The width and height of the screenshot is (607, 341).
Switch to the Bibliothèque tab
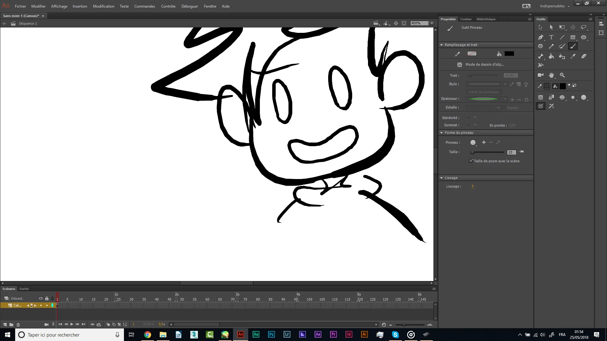pos(486,19)
